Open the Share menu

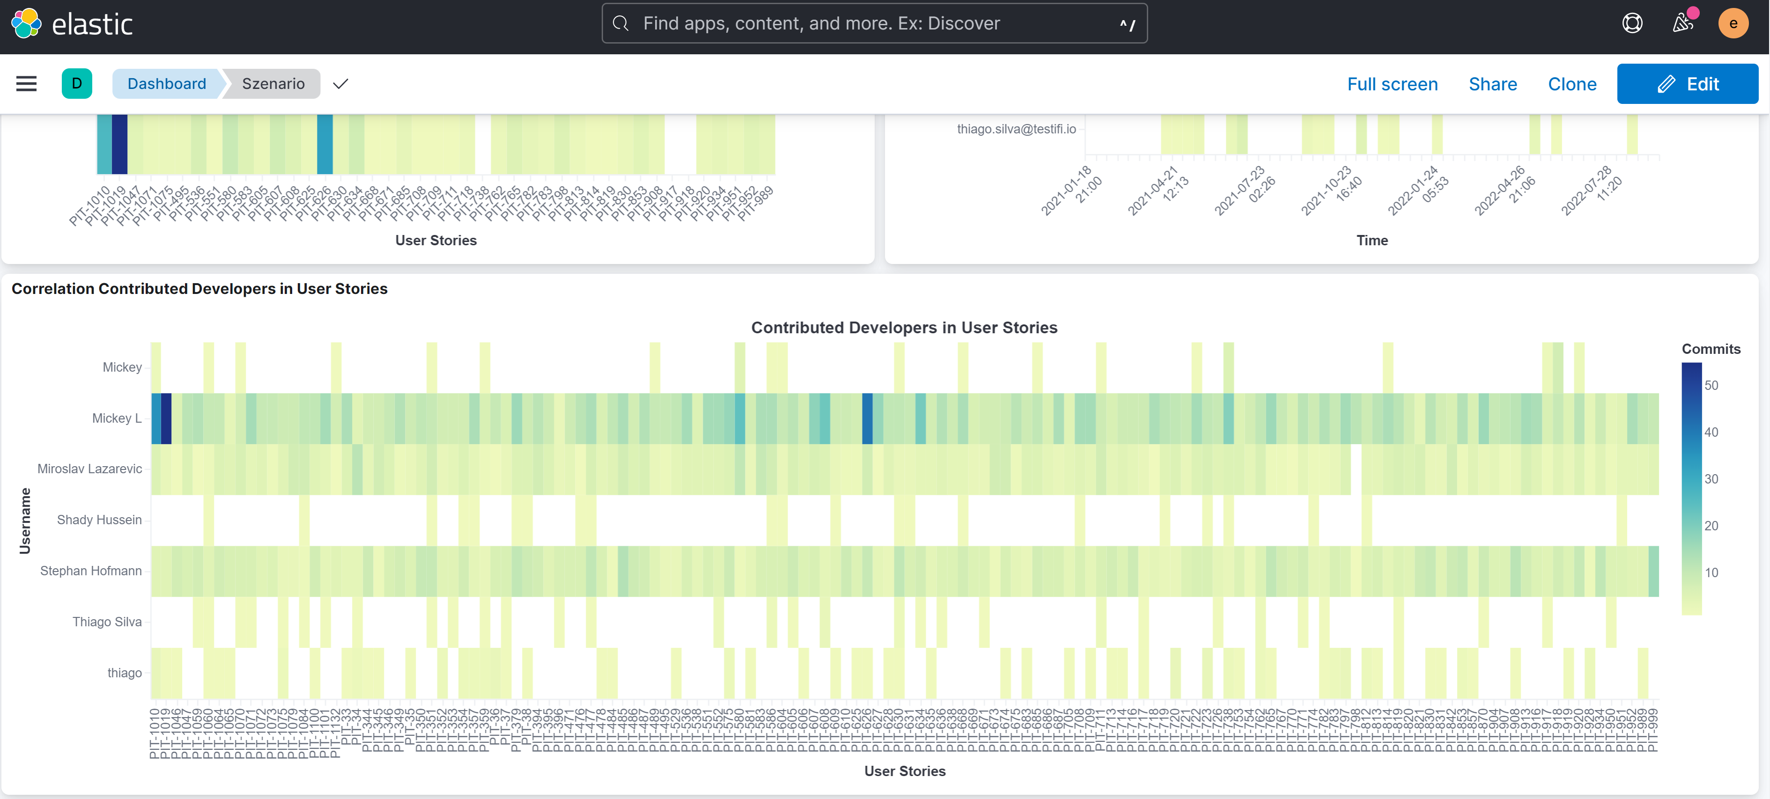(x=1492, y=84)
